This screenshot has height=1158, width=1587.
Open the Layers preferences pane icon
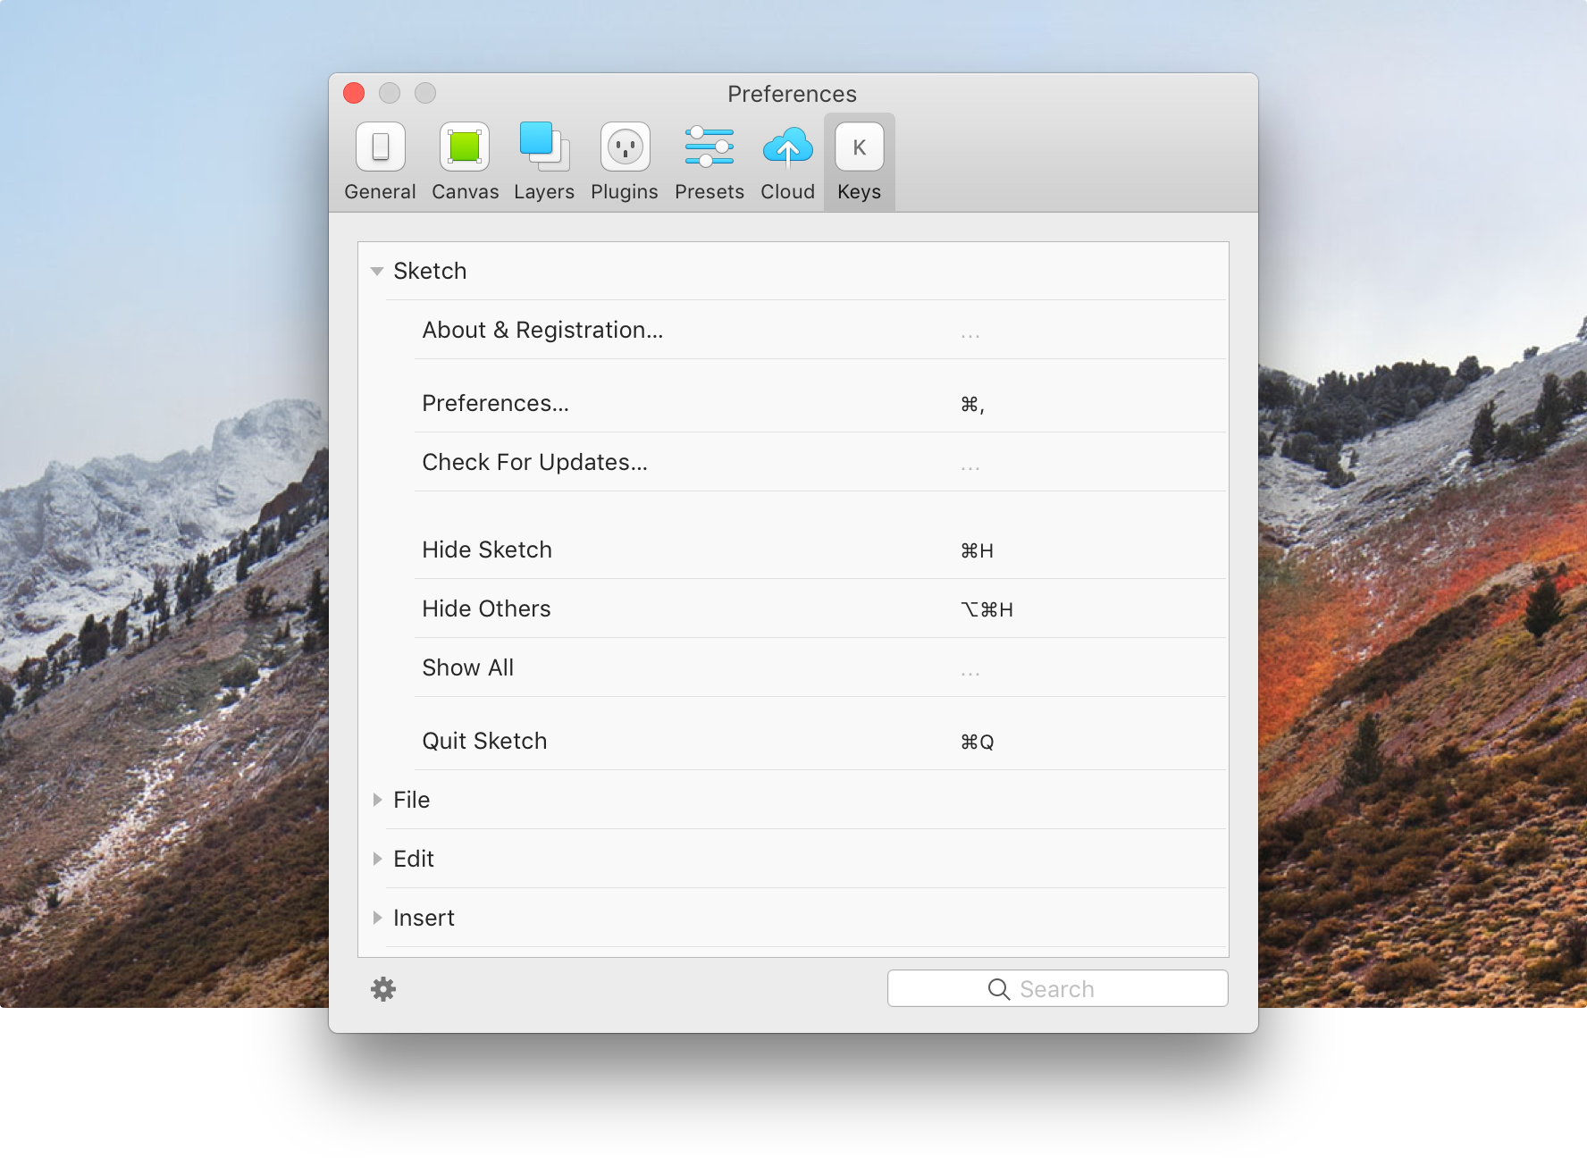click(x=544, y=147)
